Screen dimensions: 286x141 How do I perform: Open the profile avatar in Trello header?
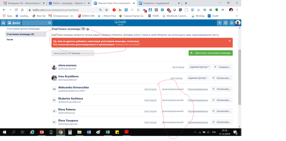(x=238, y=23)
